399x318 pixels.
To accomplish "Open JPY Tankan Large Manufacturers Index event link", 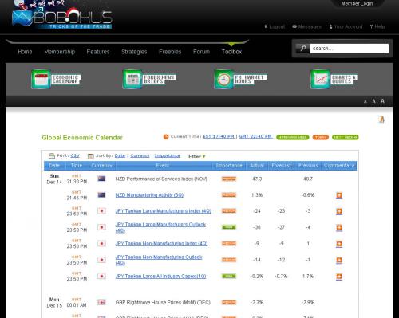I will (163, 211).
